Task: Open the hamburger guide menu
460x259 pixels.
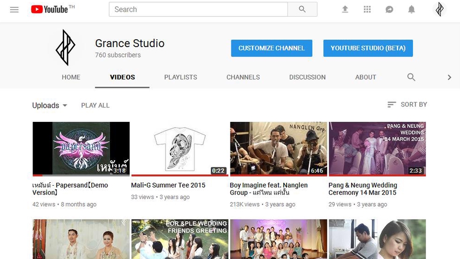Action: (14, 10)
